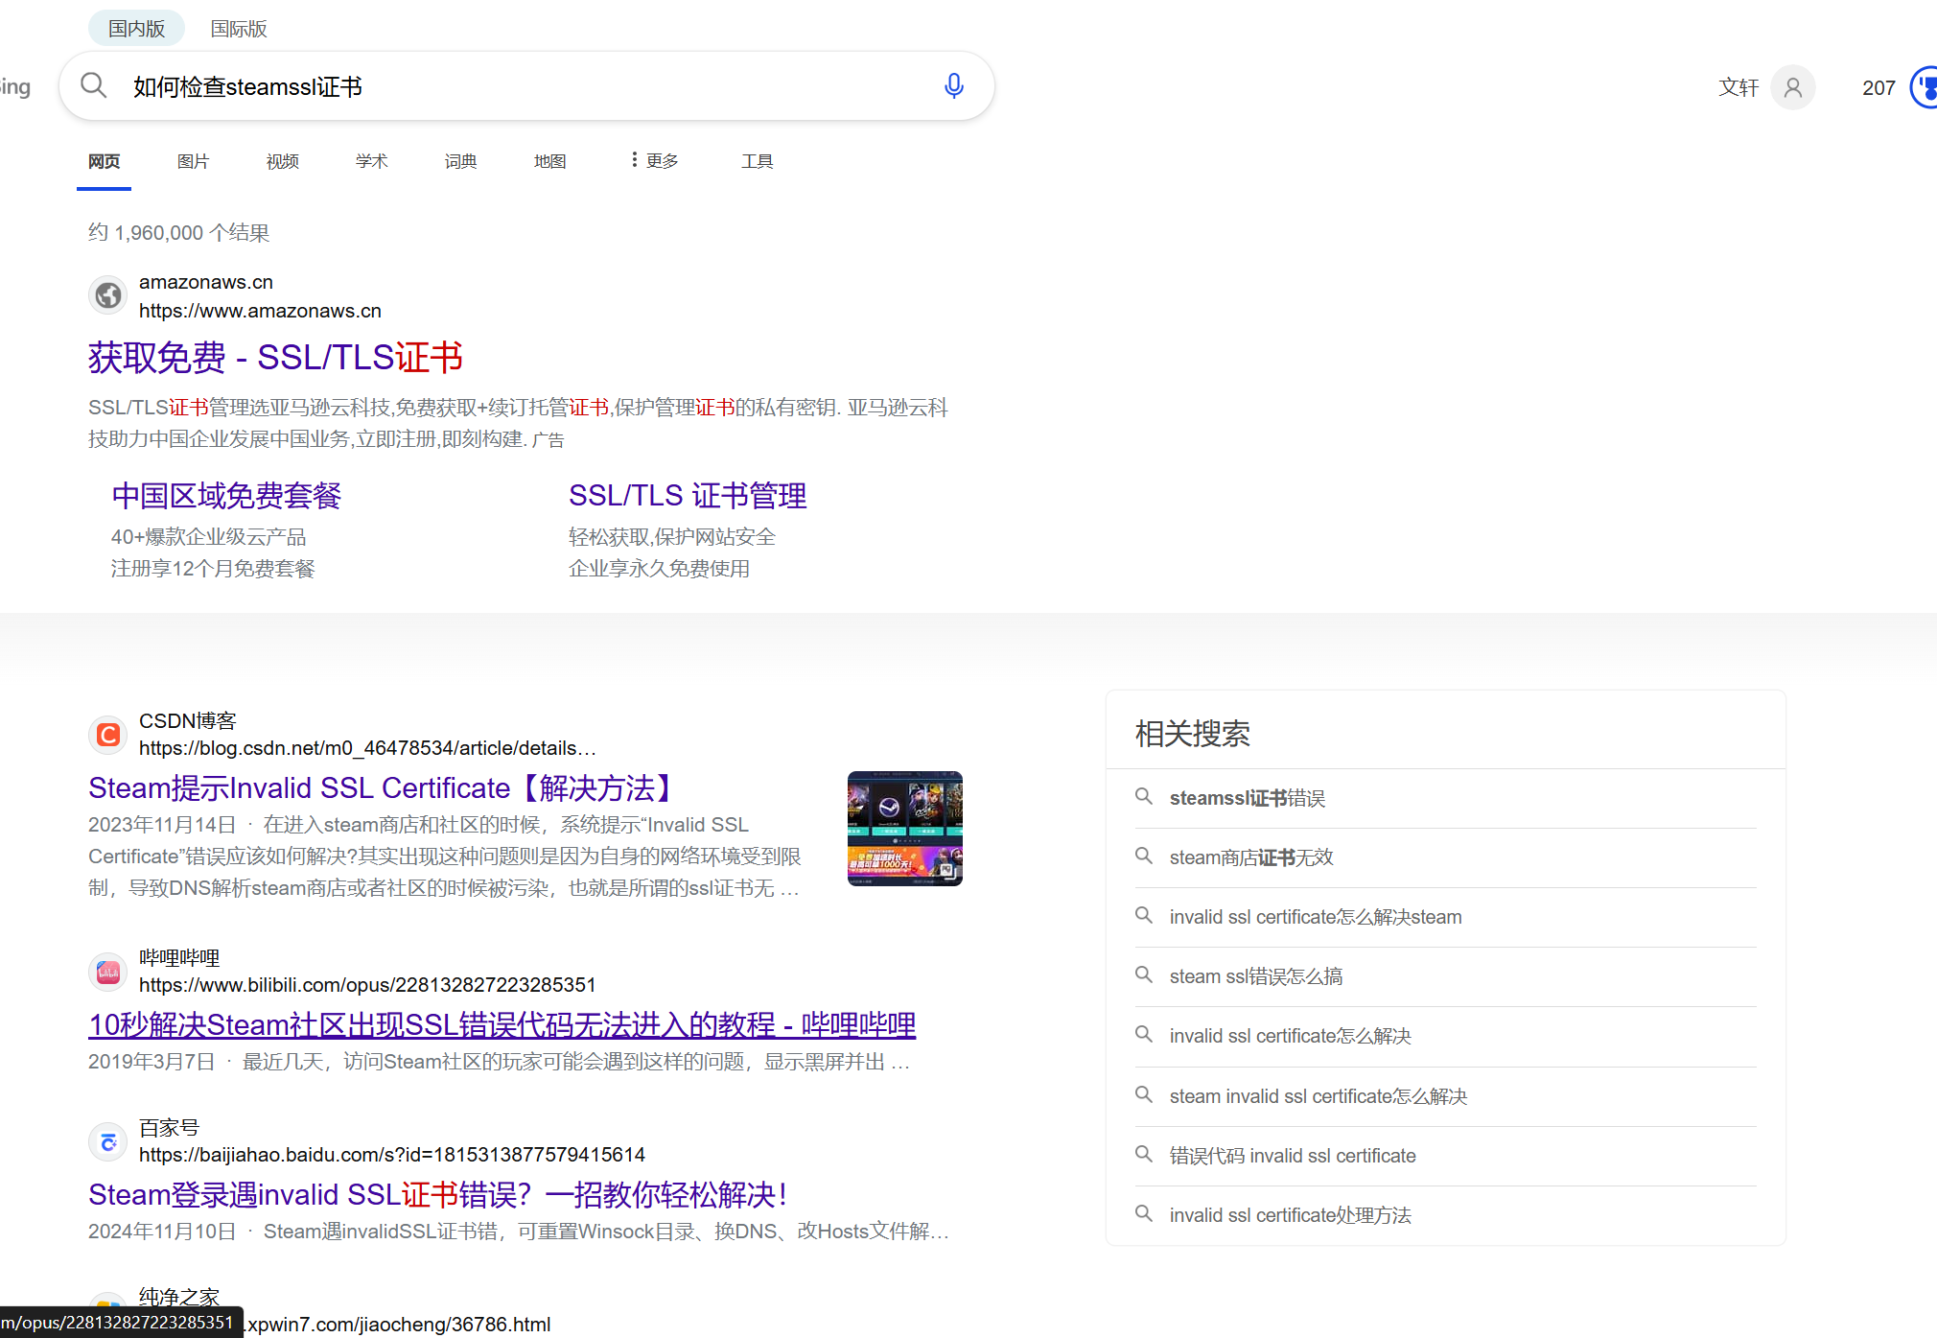
Task: Open the 文轩 user profile avatar
Action: click(1792, 87)
